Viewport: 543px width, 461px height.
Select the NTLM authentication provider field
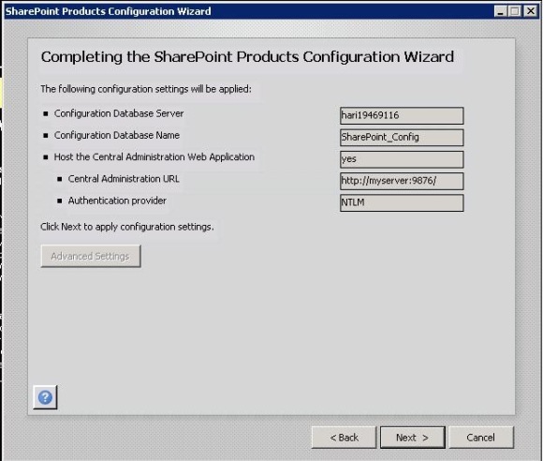click(x=402, y=202)
